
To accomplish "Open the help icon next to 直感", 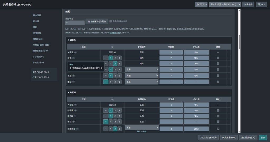I will coord(74,76).
